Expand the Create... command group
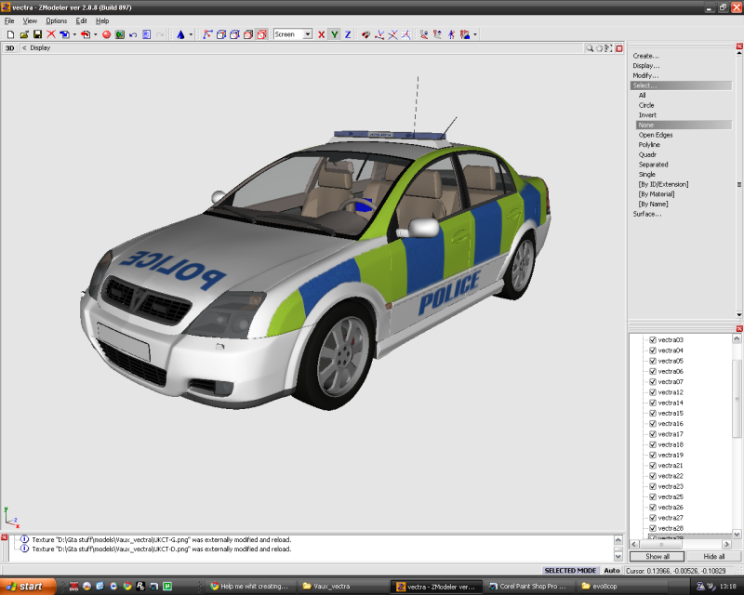Image resolution: width=744 pixels, height=595 pixels. coord(645,56)
